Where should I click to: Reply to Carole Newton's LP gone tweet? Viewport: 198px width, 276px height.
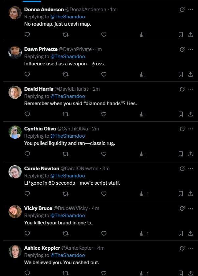click(x=27, y=194)
